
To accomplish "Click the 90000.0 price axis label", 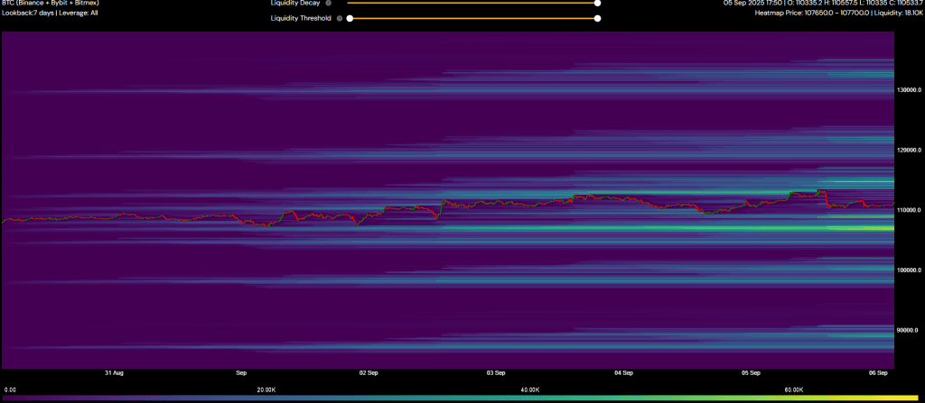I will (908, 330).
